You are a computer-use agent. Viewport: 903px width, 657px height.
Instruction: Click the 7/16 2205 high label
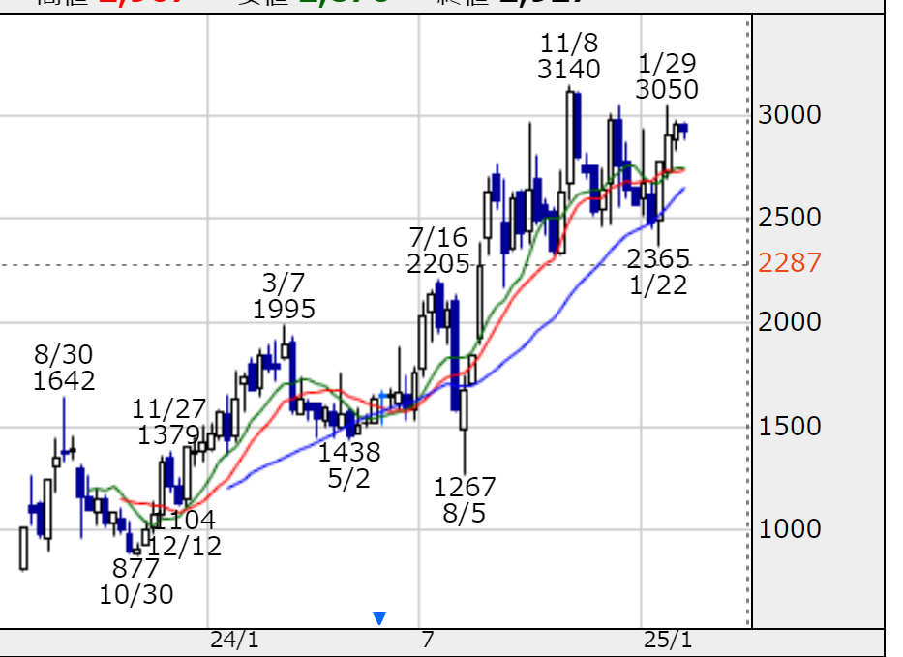click(x=438, y=251)
